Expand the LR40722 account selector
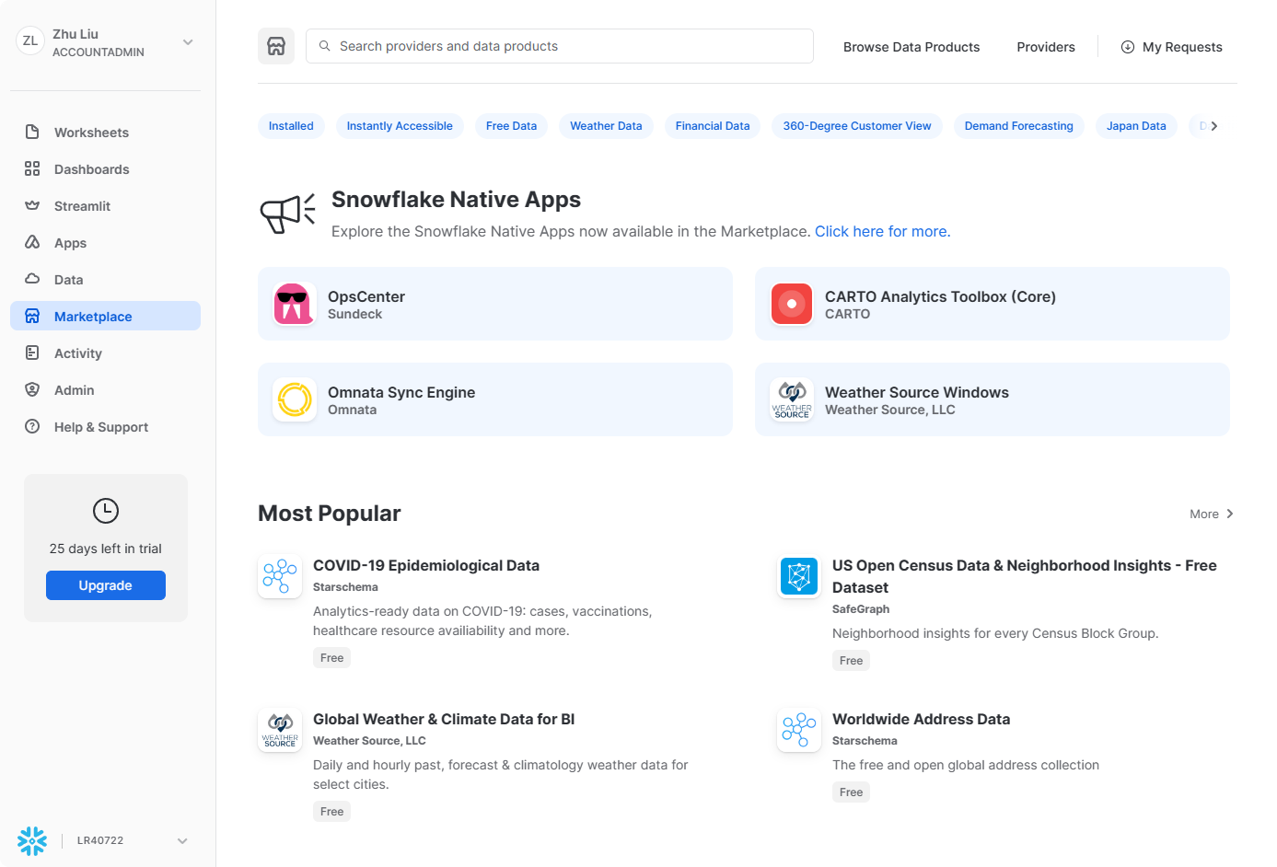1277x867 pixels. tap(182, 840)
